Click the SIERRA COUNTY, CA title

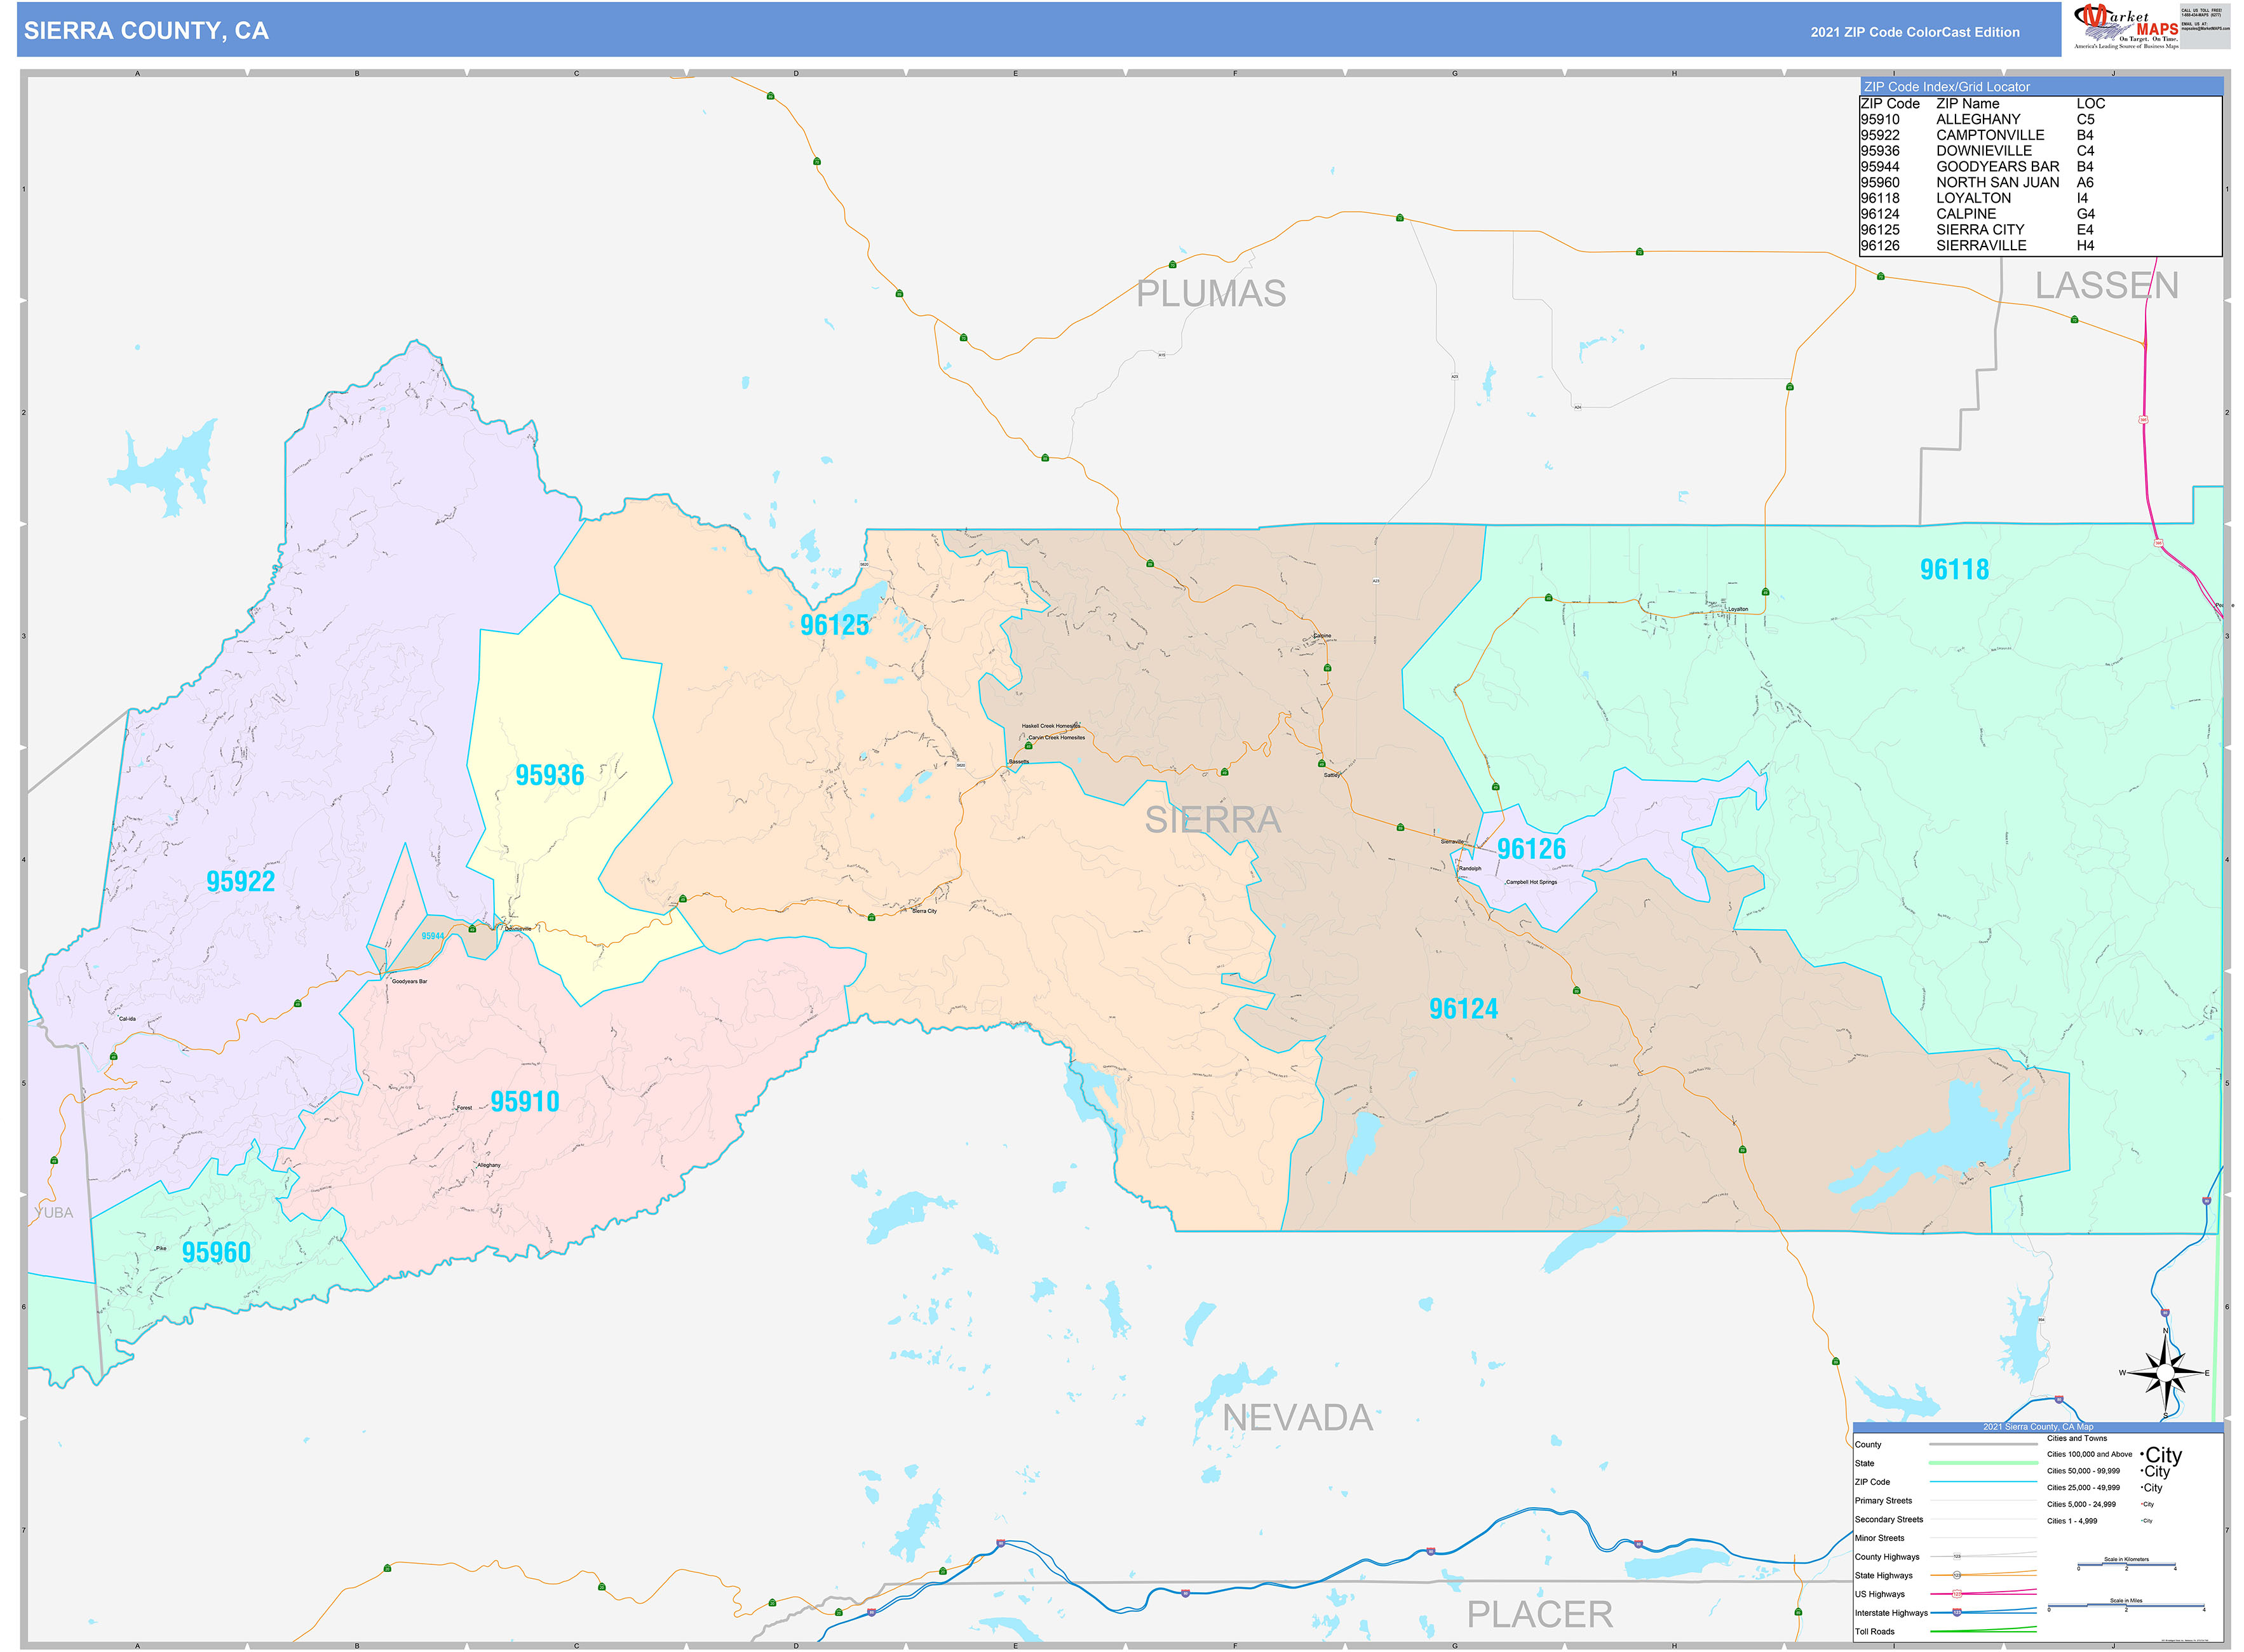click(x=146, y=31)
